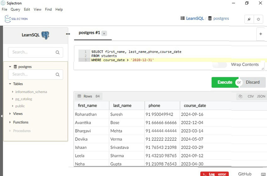Open the Help menu

pyautogui.click(x=59, y=9)
